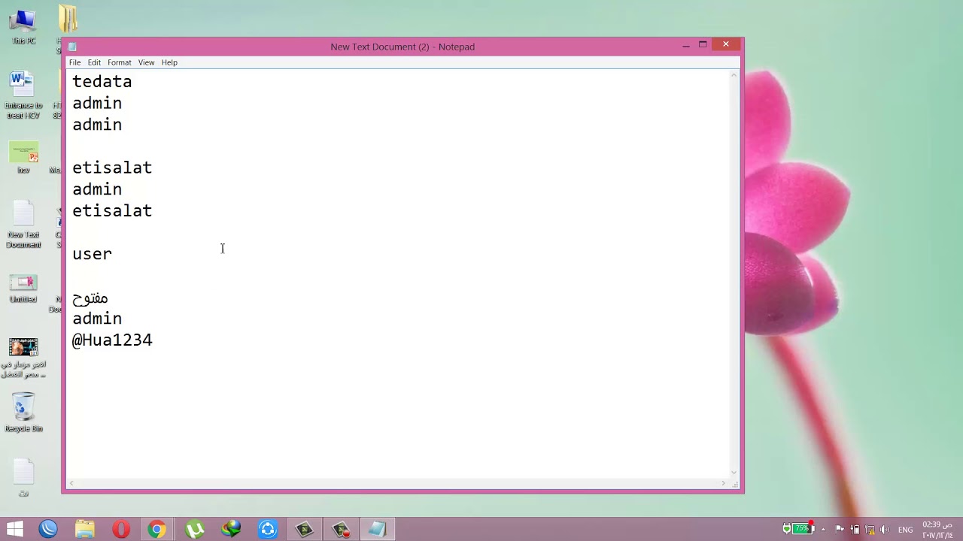Click the Arabic word line in Notepad

90,298
